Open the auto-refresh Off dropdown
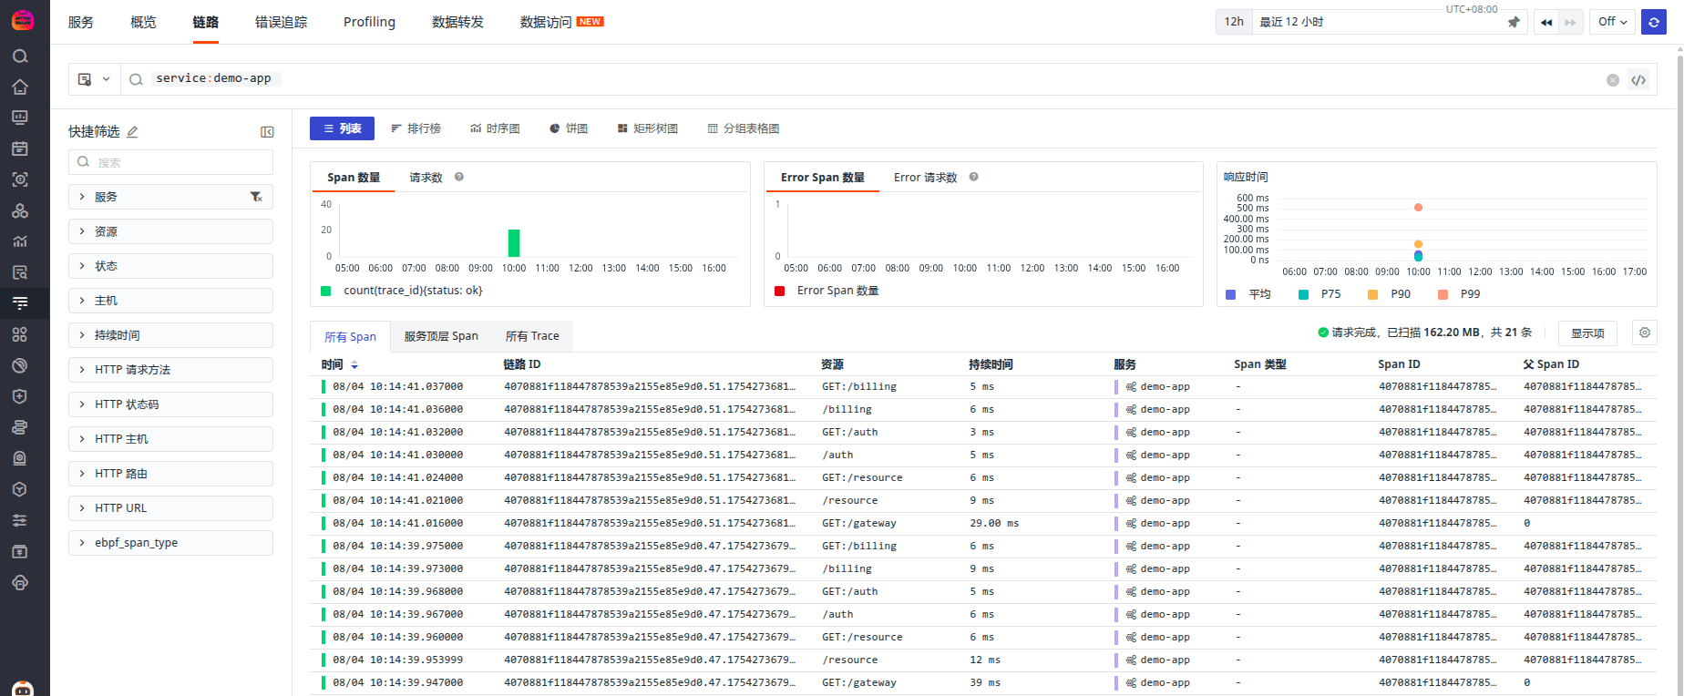This screenshot has width=1684, height=696. [1613, 22]
